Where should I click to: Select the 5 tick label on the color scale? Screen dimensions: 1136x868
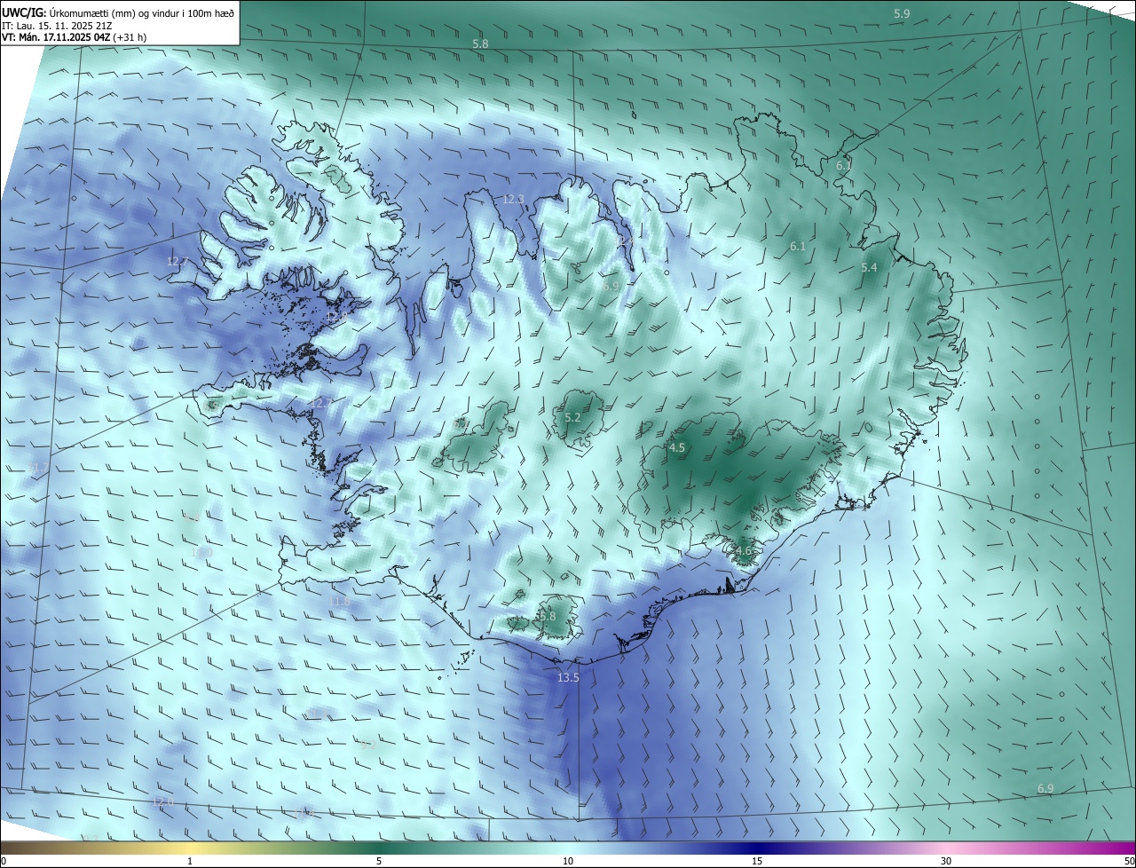(x=379, y=861)
